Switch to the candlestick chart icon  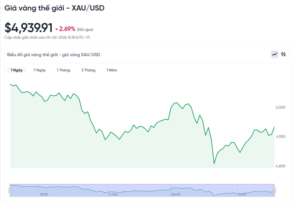[x=284, y=54]
